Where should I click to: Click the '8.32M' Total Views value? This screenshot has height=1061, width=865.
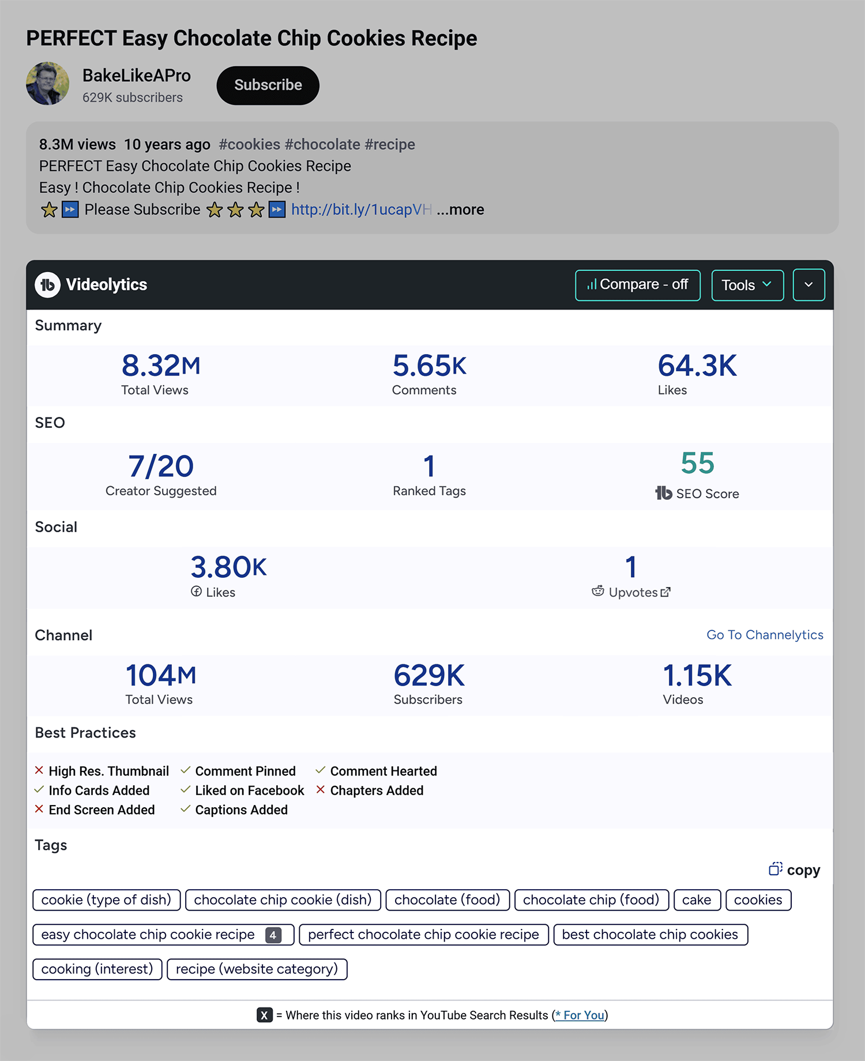click(x=161, y=366)
